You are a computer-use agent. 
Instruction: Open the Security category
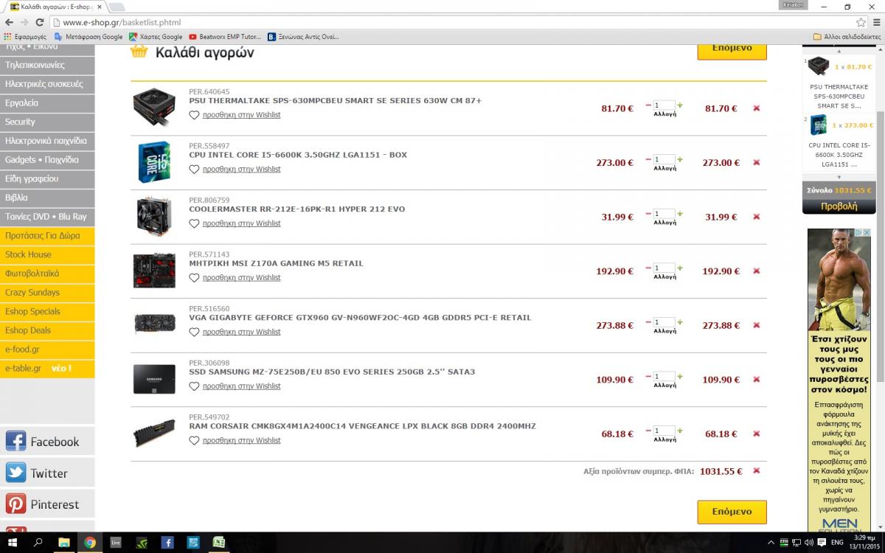[47, 122]
